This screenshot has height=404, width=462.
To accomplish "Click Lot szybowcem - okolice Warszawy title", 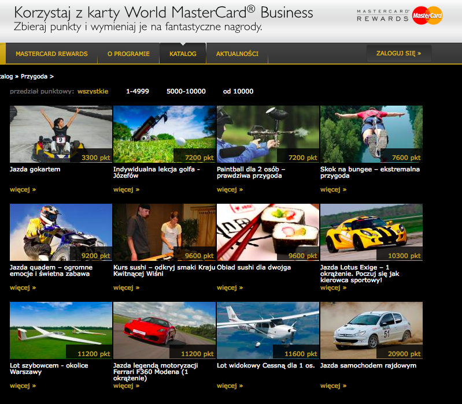I will (49, 369).
